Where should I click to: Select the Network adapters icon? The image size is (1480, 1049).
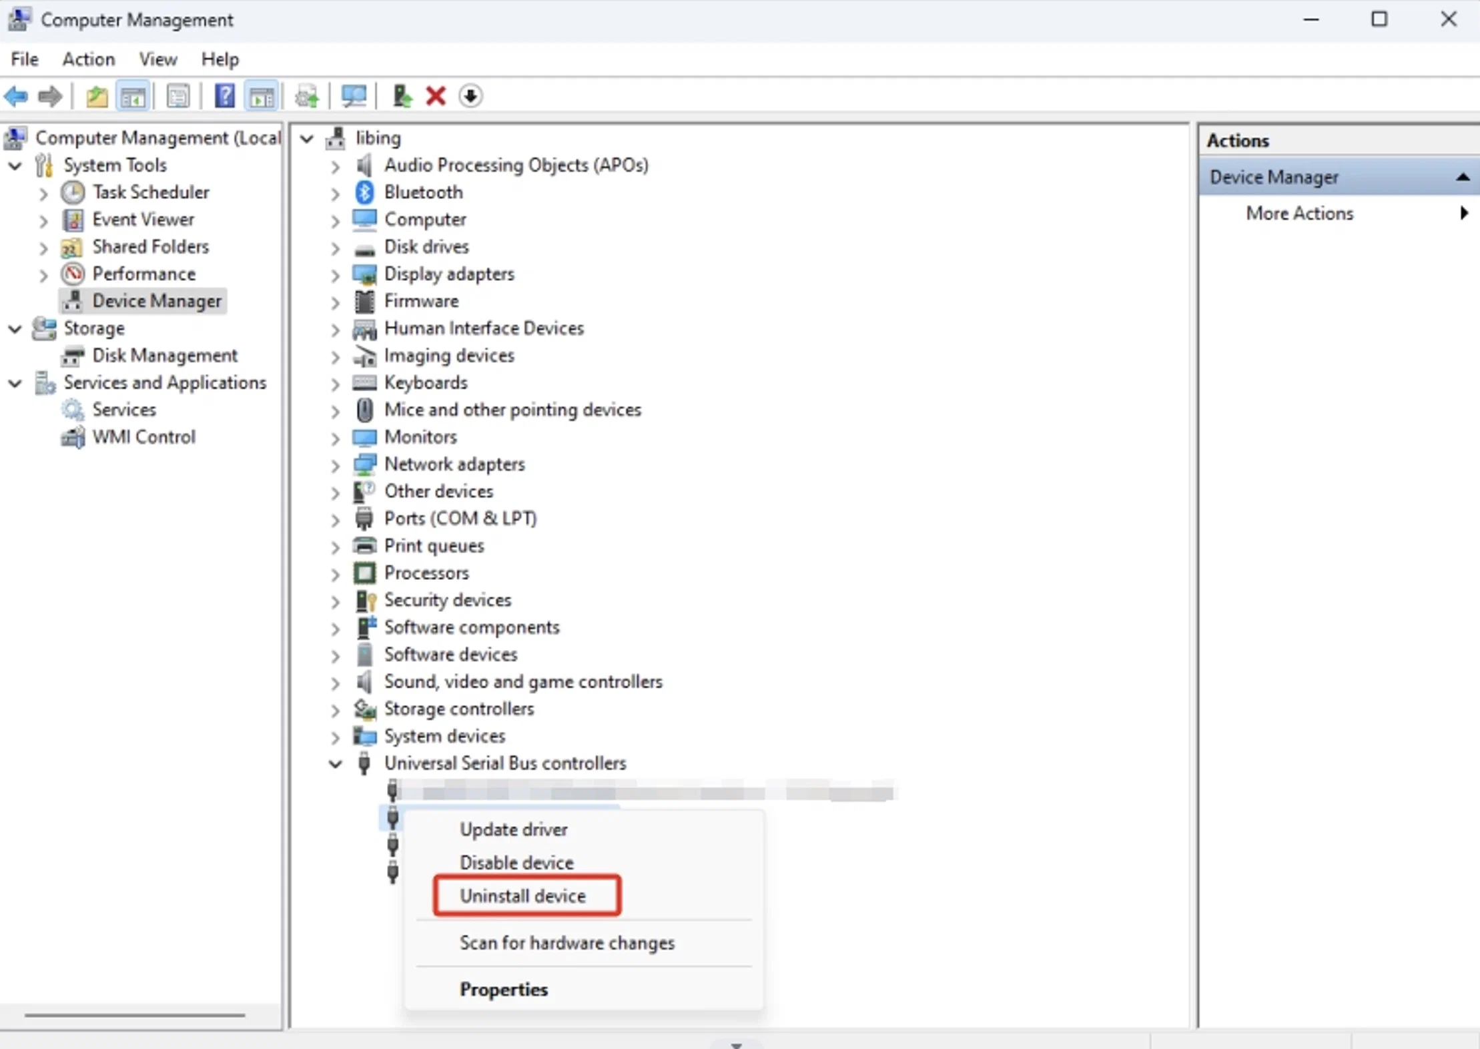364,464
